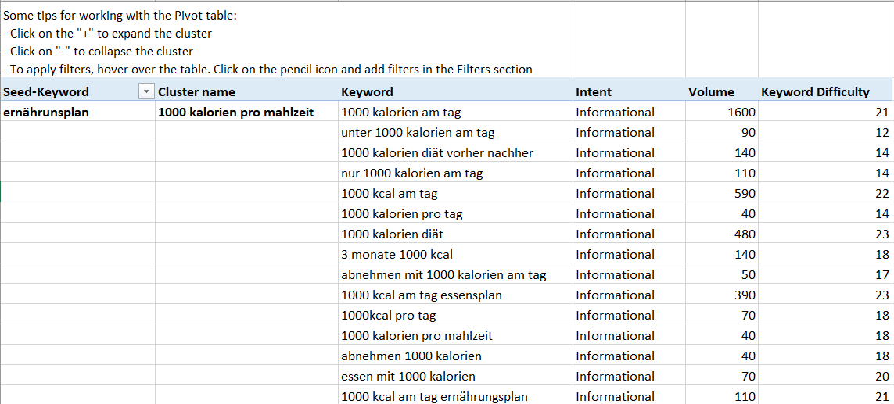Select the keyword '3 monate 1000 kcal'
This screenshot has width=894, height=404.
pyautogui.click(x=455, y=255)
